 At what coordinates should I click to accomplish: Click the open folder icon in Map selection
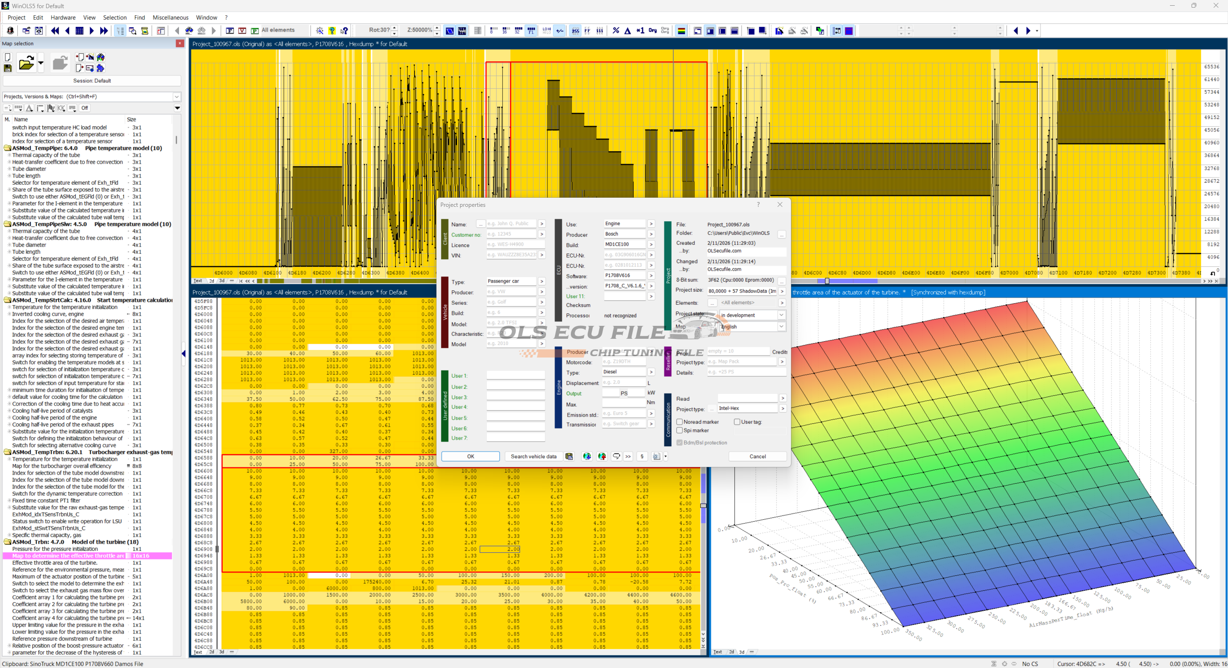pos(26,63)
